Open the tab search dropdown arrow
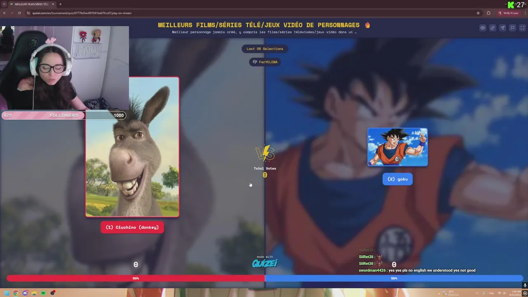528x297 pixels. (x=4, y=4)
